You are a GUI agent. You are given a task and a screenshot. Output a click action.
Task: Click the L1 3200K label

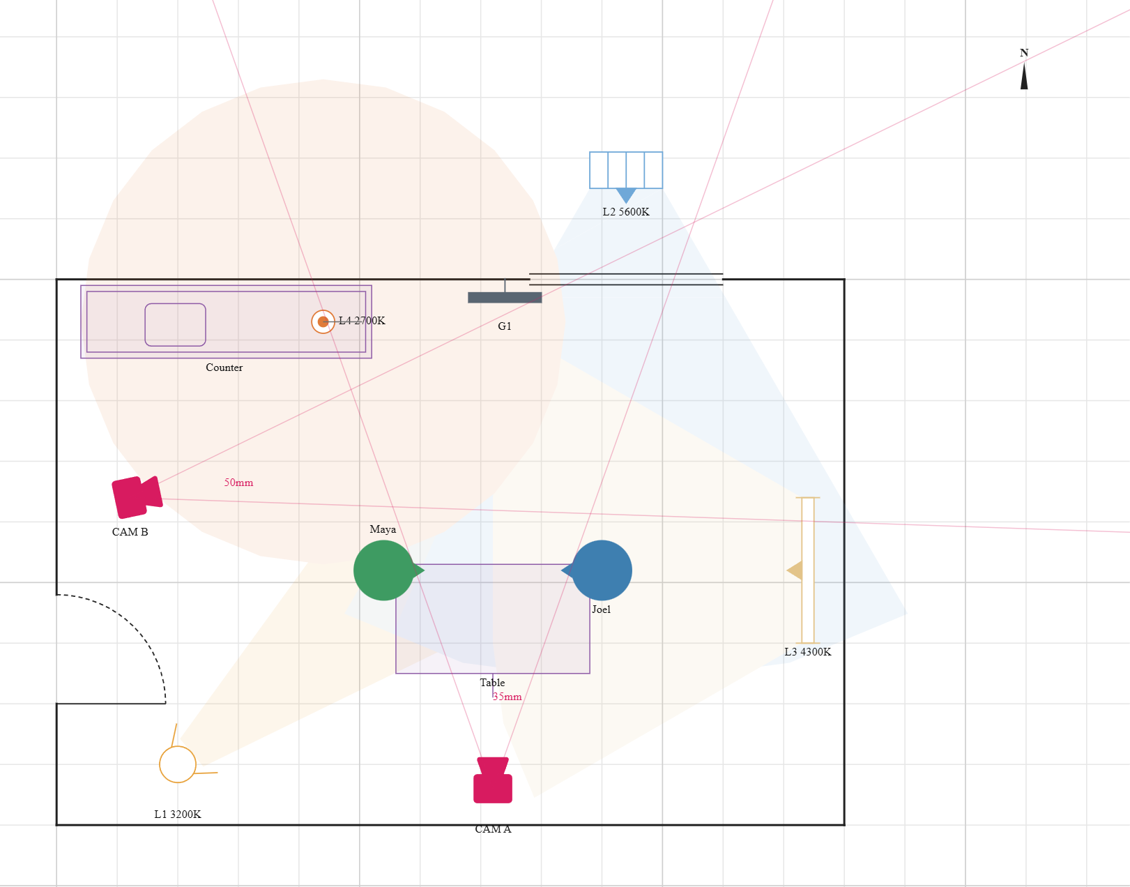click(x=178, y=814)
